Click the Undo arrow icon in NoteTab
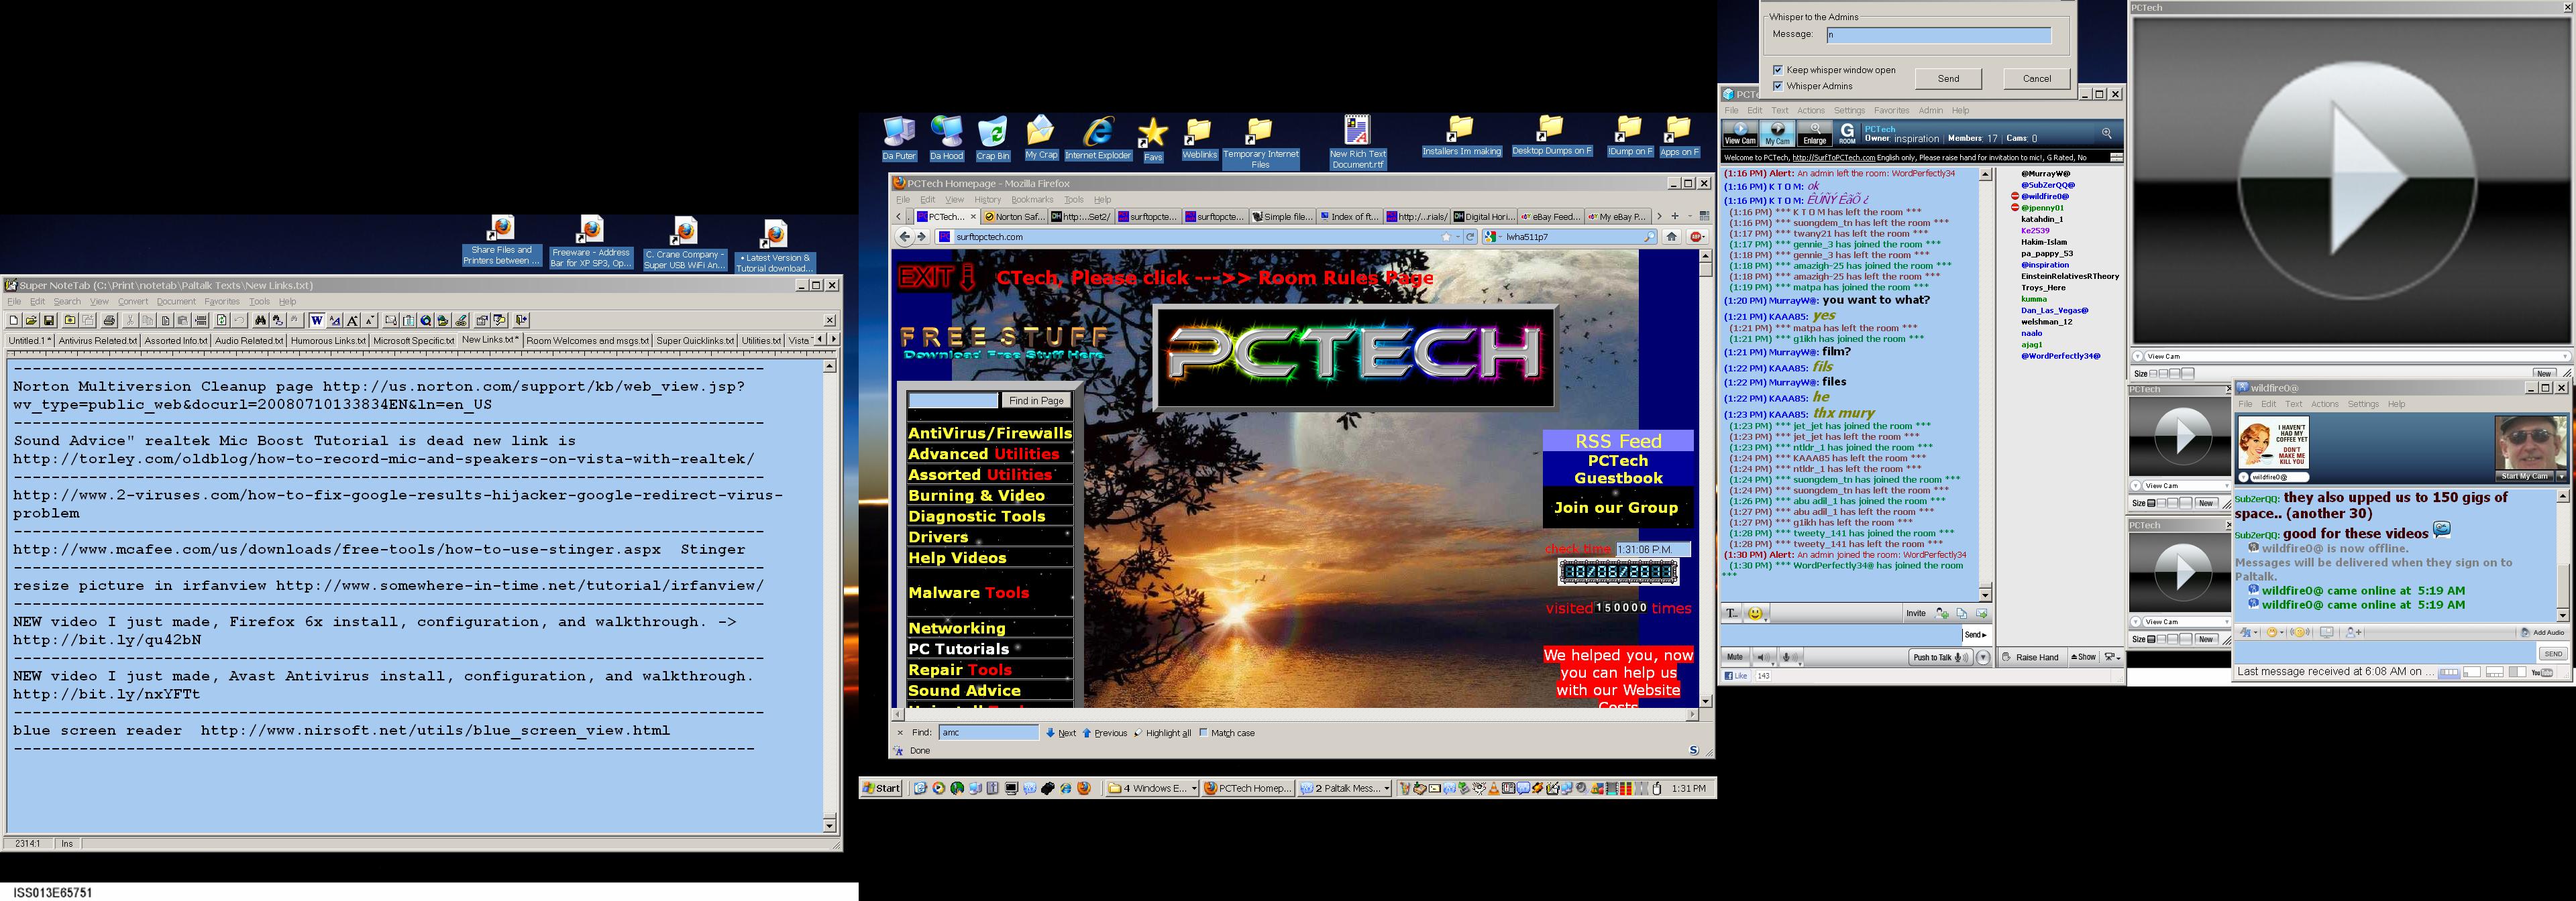 pos(240,320)
